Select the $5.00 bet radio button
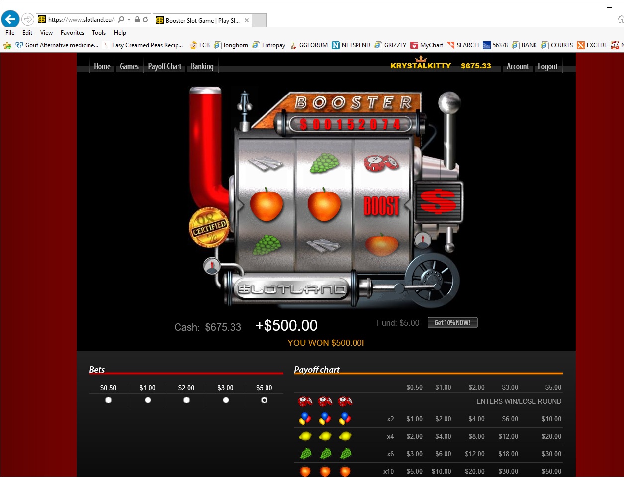 [x=264, y=400]
